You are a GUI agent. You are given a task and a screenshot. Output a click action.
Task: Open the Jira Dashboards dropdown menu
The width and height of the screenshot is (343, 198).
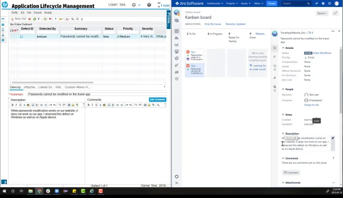tap(215, 4)
